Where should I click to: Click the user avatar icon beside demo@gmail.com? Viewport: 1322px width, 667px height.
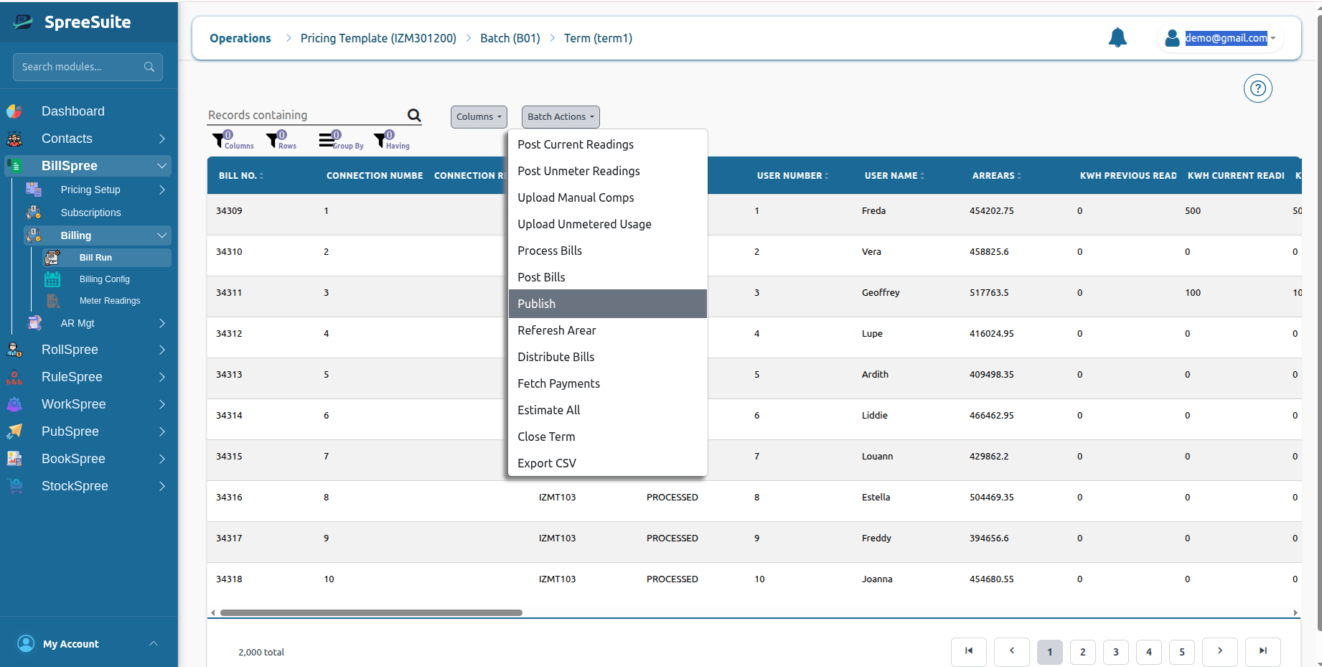click(x=1172, y=38)
